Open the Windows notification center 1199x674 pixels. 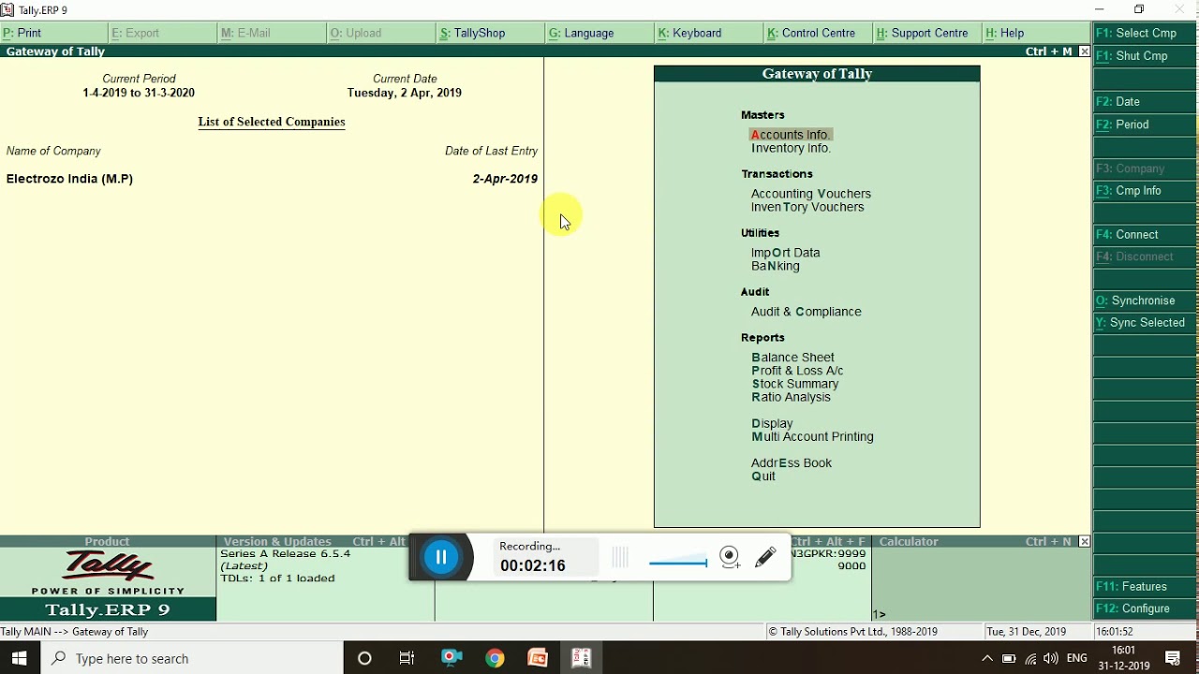pos(1173,659)
